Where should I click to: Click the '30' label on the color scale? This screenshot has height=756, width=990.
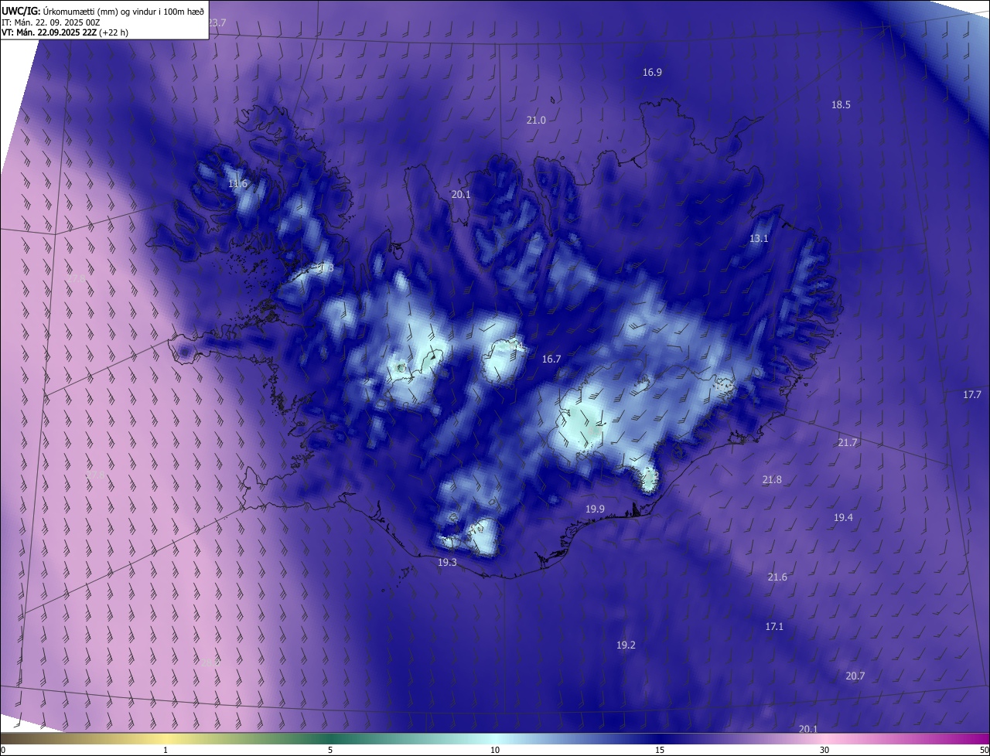[x=824, y=750]
